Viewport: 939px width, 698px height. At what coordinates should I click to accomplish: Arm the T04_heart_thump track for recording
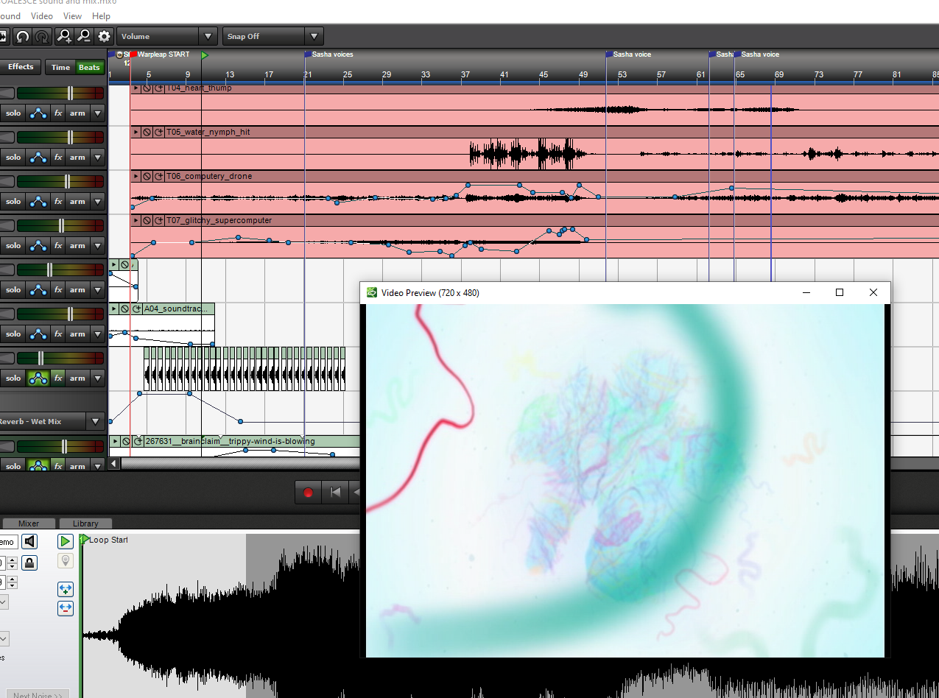(x=77, y=113)
